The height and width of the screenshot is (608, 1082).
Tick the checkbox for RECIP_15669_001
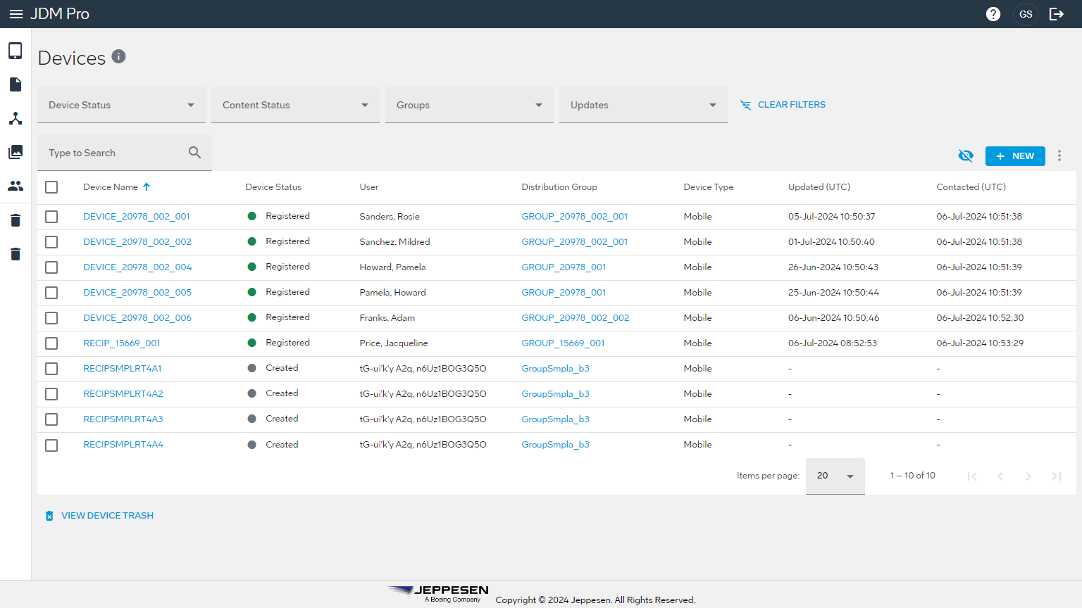click(51, 343)
